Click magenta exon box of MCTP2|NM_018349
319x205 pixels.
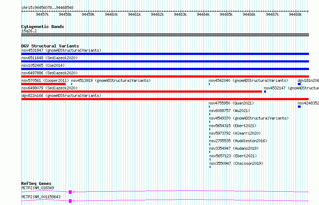pyautogui.click(x=70, y=192)
